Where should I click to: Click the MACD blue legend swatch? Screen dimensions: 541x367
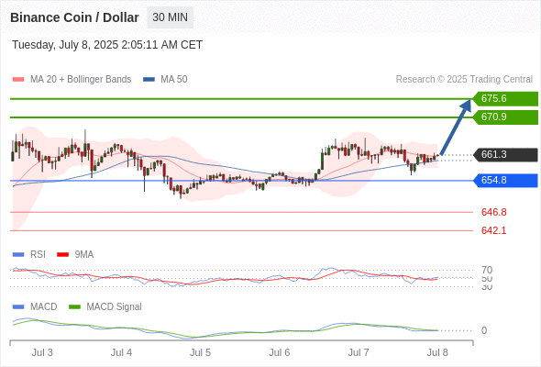pyautogui.click(x=18, y=307)
